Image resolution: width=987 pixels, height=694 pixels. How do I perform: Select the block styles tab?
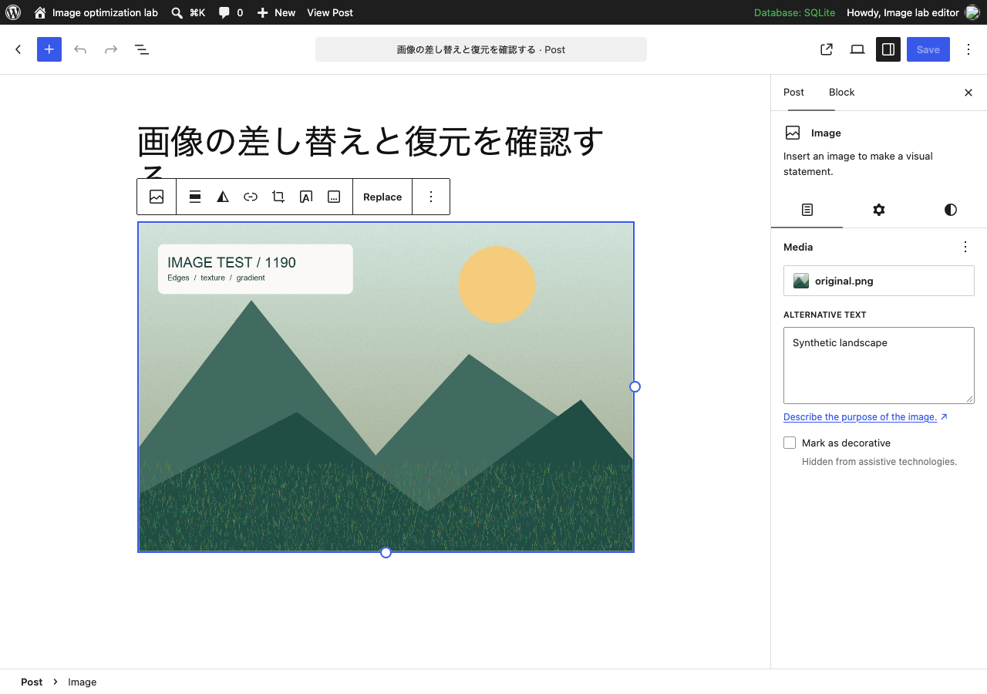click(x=951, y=210)
